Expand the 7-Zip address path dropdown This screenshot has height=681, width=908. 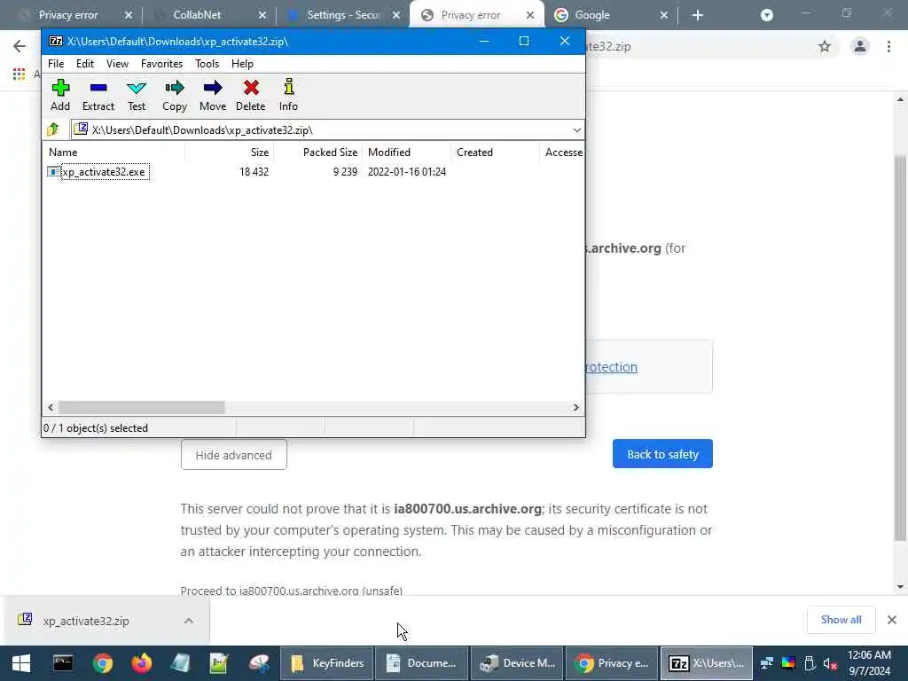576,130
